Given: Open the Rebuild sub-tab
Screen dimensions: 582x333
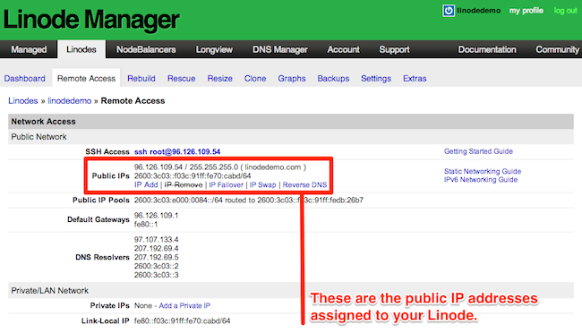Looking at the screenshot, I should coord(141,79).
